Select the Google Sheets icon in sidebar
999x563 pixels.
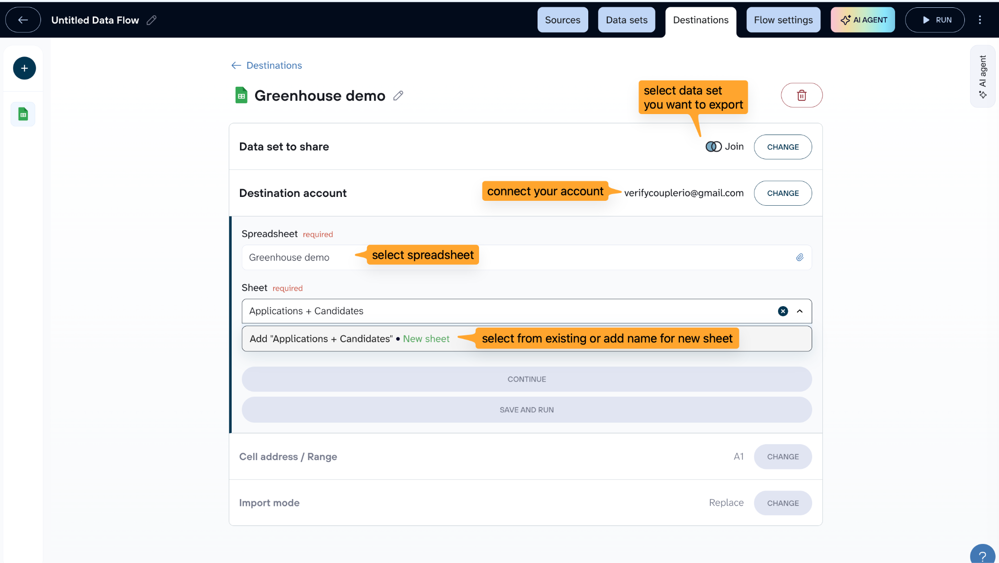click(23, 114)
